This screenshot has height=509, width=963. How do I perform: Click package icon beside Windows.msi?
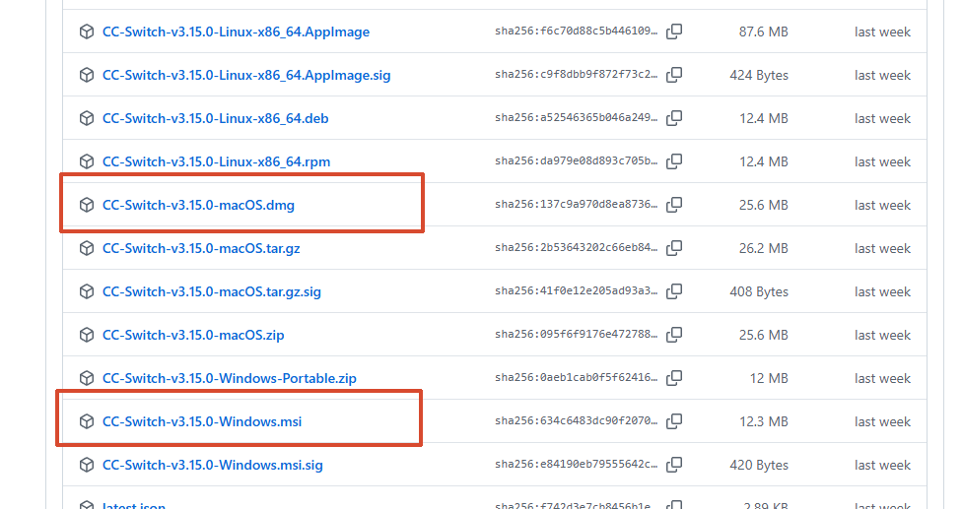87,421
